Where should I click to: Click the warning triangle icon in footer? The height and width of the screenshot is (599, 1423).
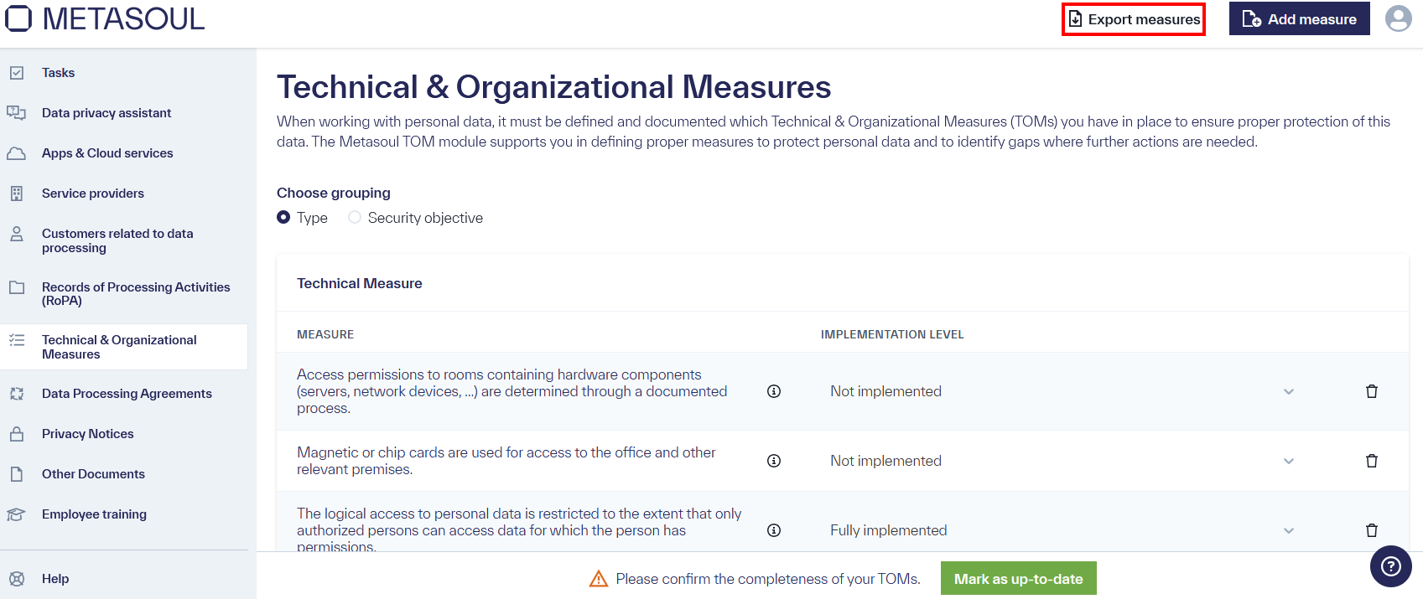599,579
